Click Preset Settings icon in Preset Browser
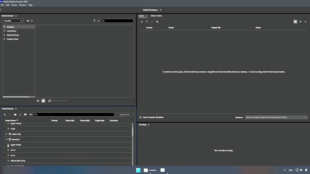 tap(20, 115)
